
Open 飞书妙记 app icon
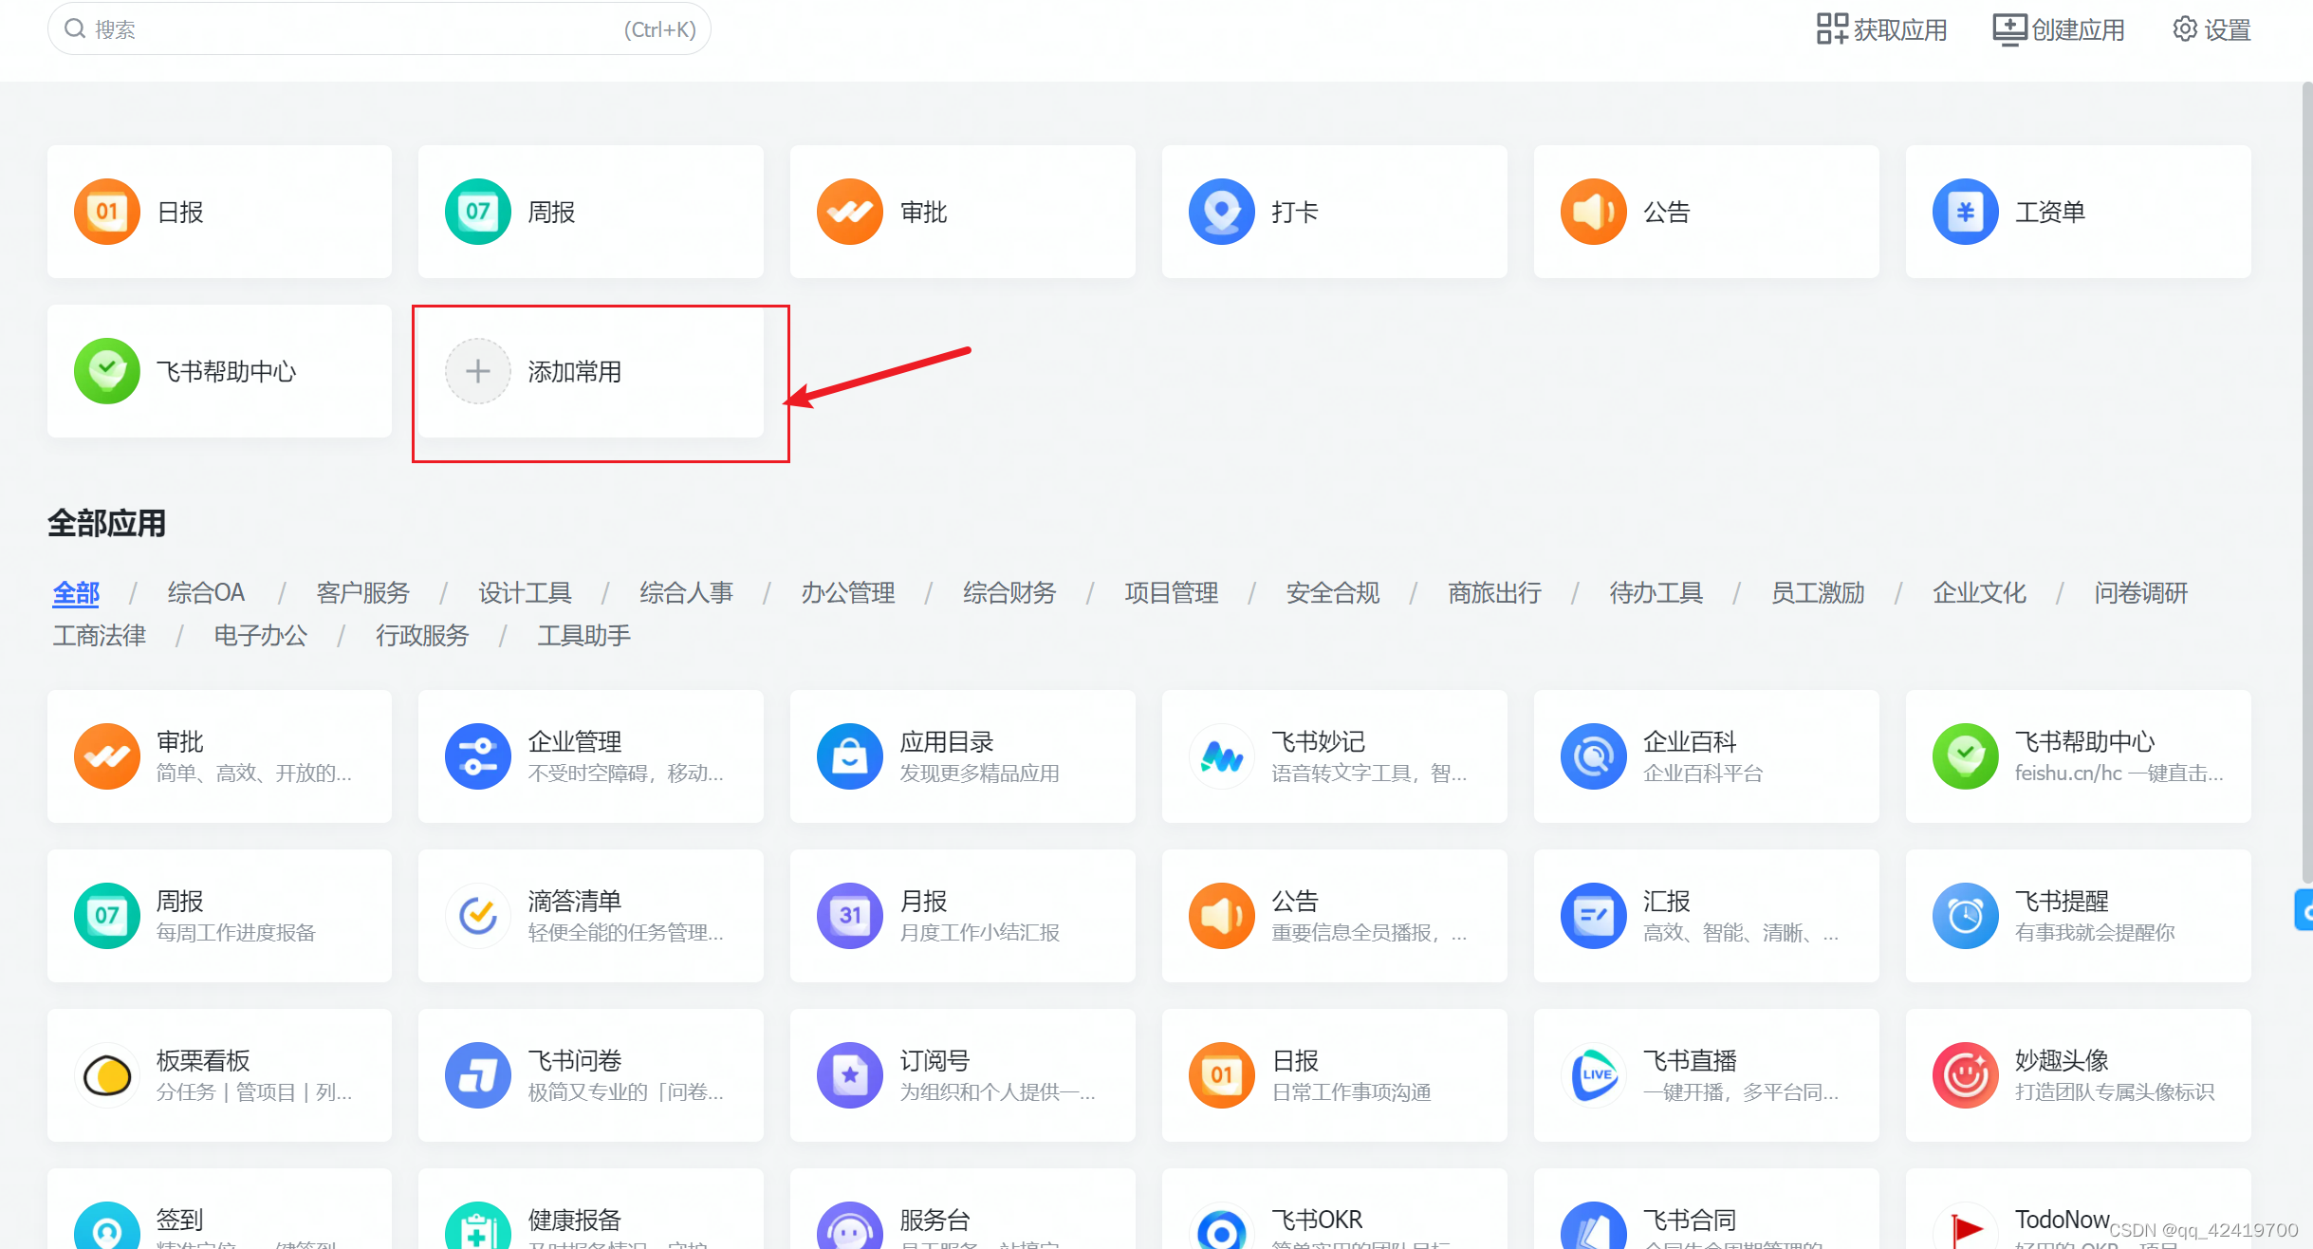click(1221, 756)
